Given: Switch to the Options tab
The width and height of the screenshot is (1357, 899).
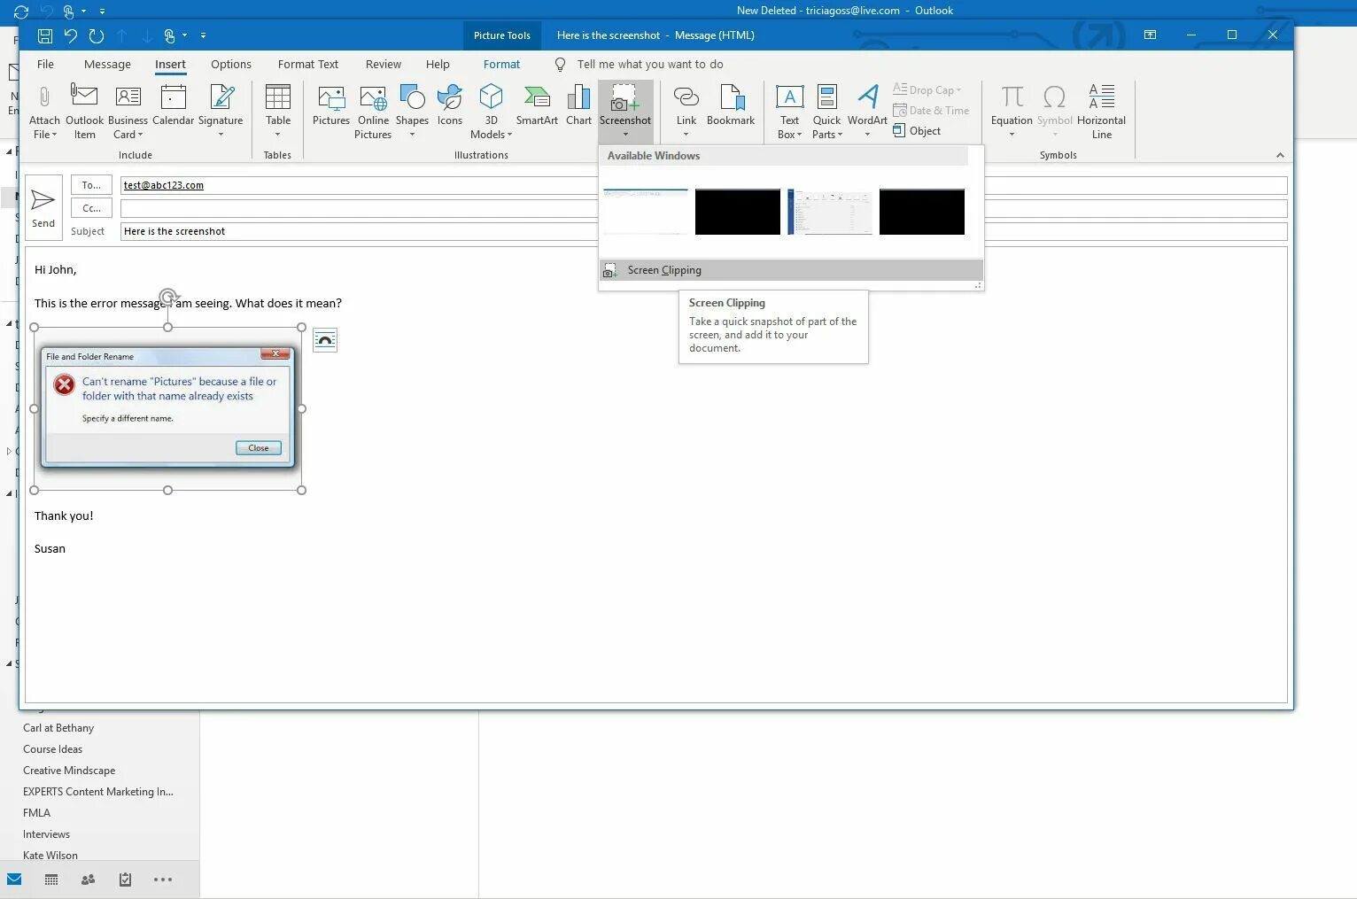Looking at the screenshot, I should (x=231, y=64).
